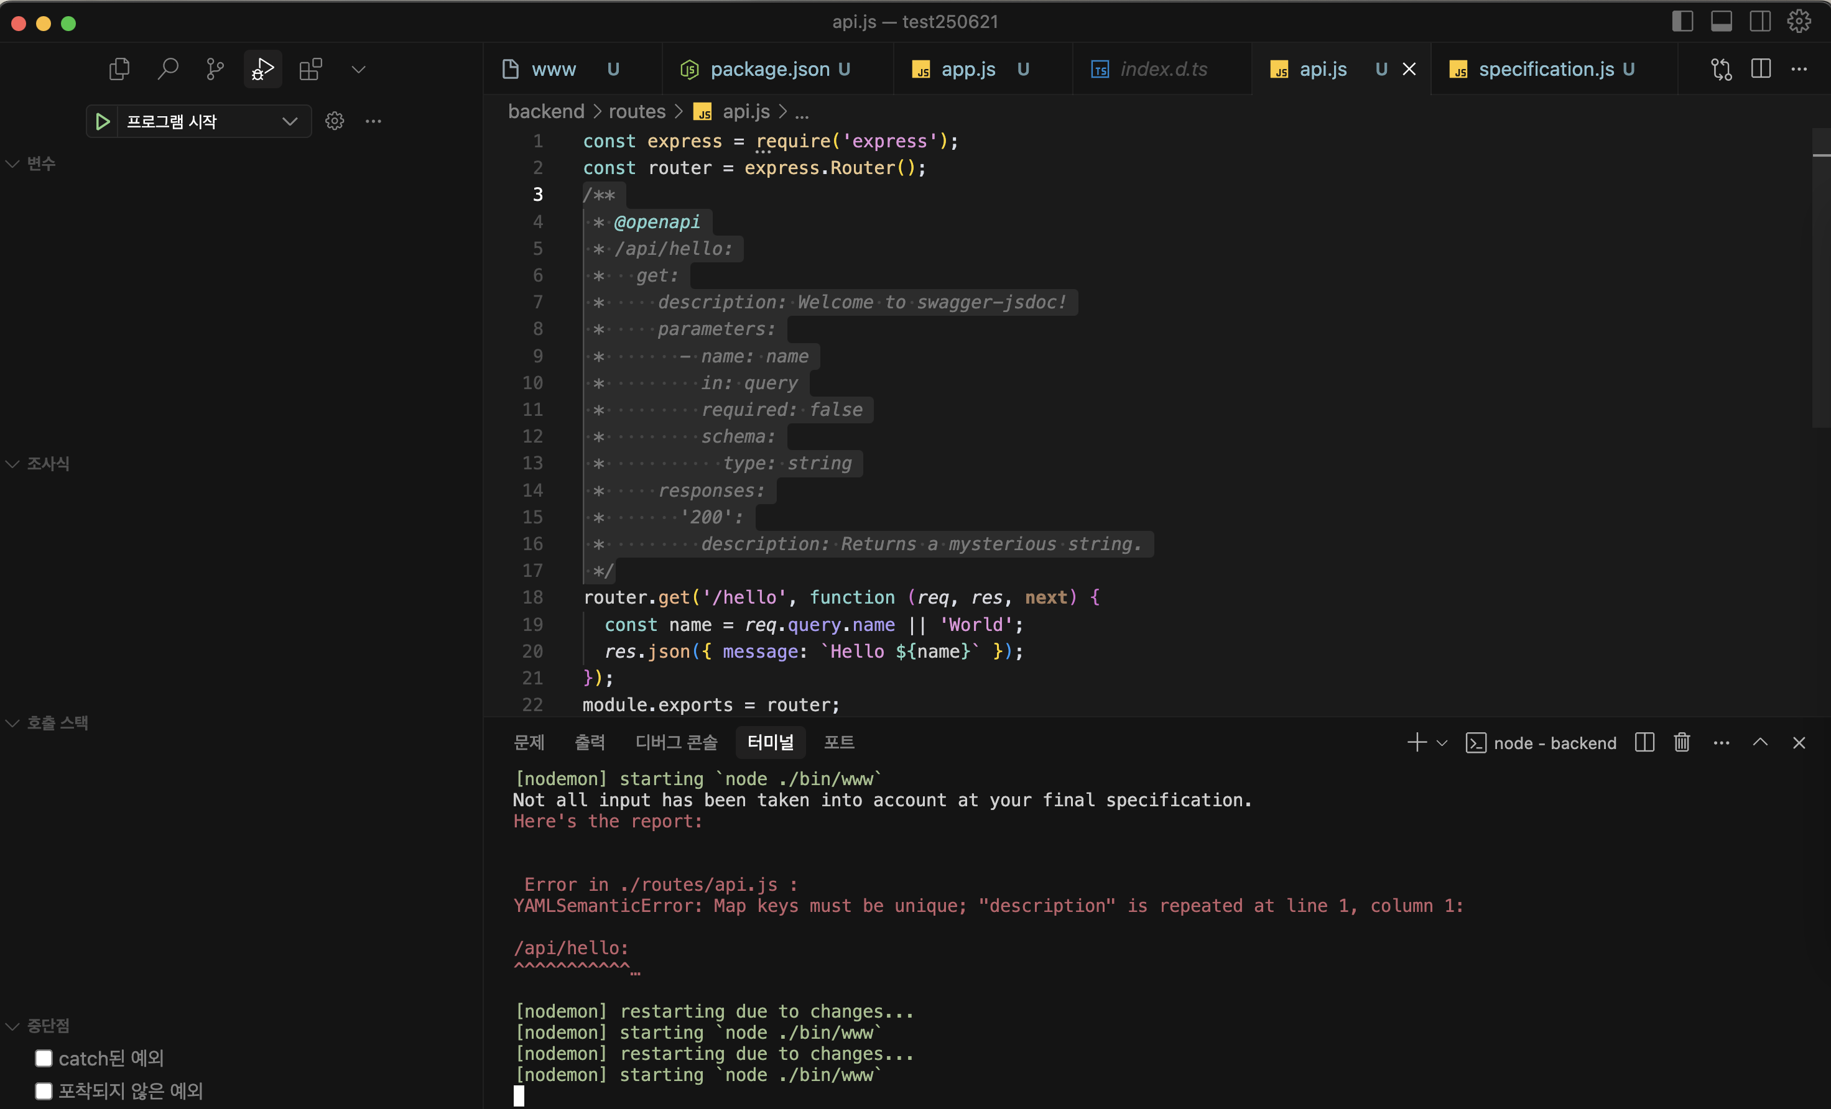Switch to the 문제 panel tab

click(x=529, y=742)
